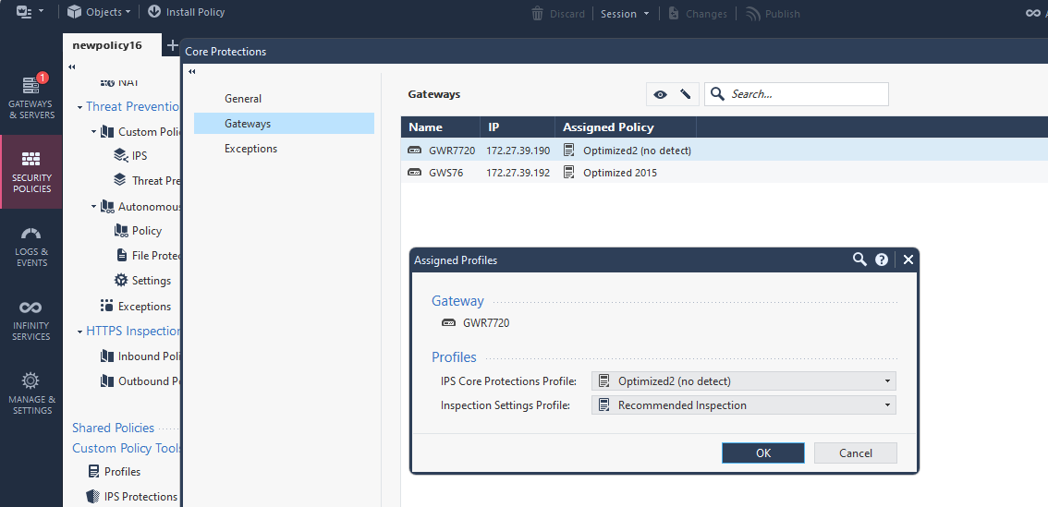Sort by Name column header
The height and width of the screenshot is (507, 1048).
441,127
